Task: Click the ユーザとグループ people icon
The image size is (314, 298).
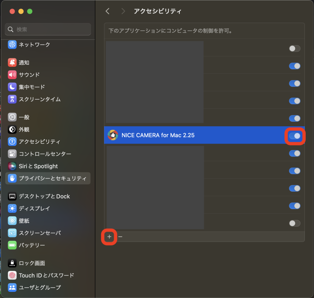Action: [x=12, y=288]
